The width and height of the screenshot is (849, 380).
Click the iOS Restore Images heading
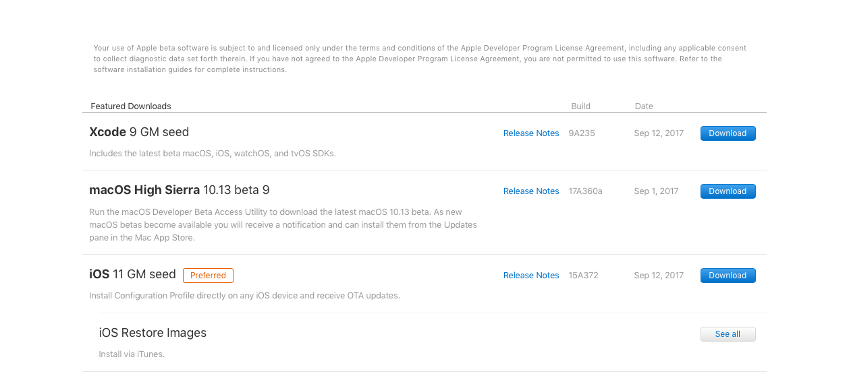(x=153, y=333)
